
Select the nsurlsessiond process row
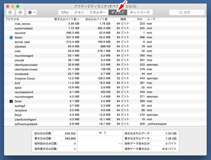pyautogui.click(x=105, y=92)
